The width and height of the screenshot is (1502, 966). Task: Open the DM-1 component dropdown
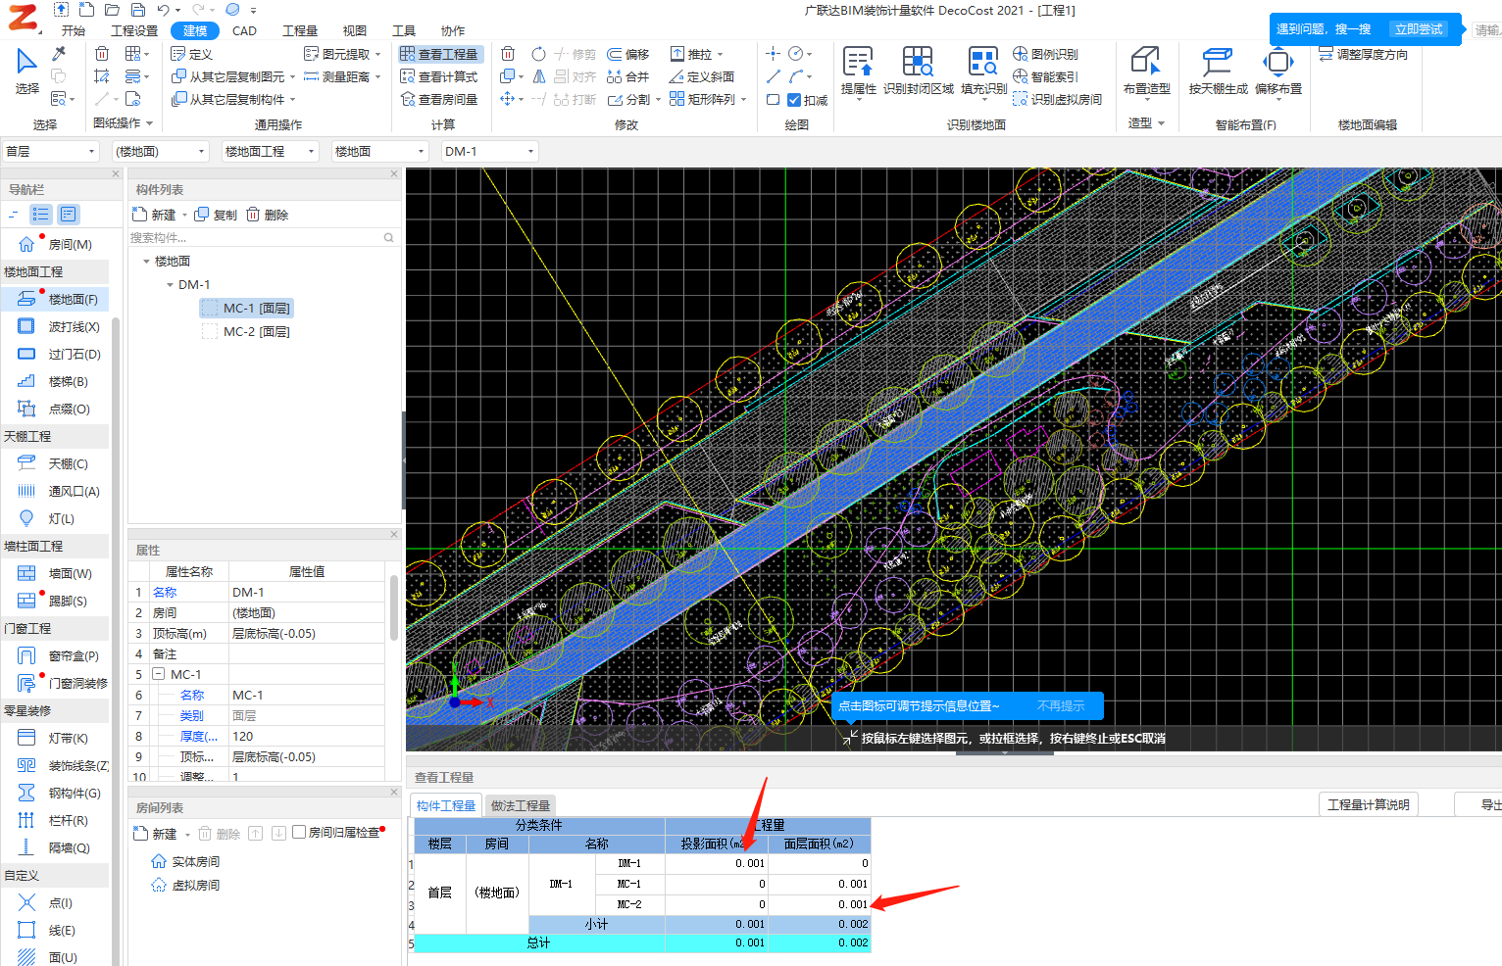[x=489, y=151]
